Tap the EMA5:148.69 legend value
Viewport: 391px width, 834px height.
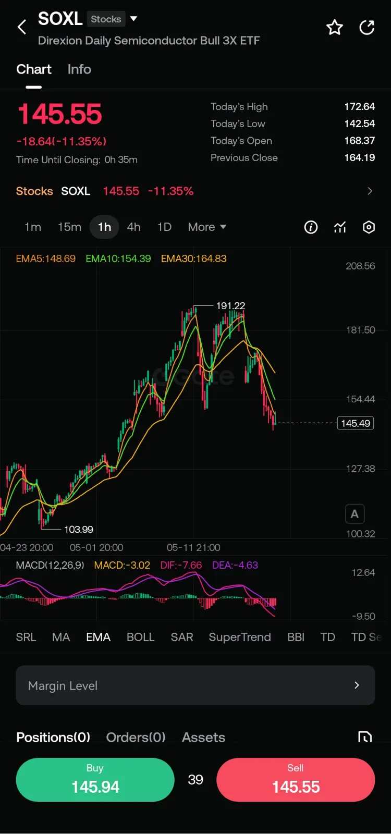46,259
